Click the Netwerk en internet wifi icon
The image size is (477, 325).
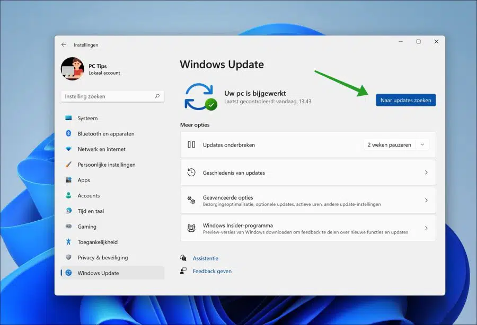[x=68, y=149]
